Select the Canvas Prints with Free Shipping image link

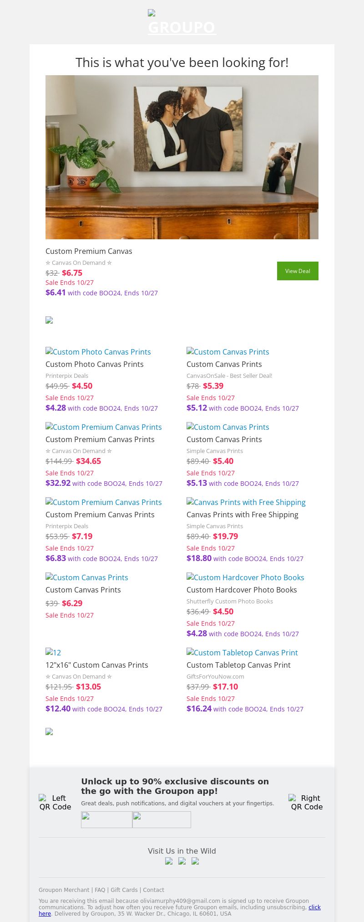tap(246, 502)
